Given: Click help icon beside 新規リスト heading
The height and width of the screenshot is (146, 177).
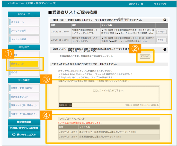Looking at the screenshot, I should (165, 20).
